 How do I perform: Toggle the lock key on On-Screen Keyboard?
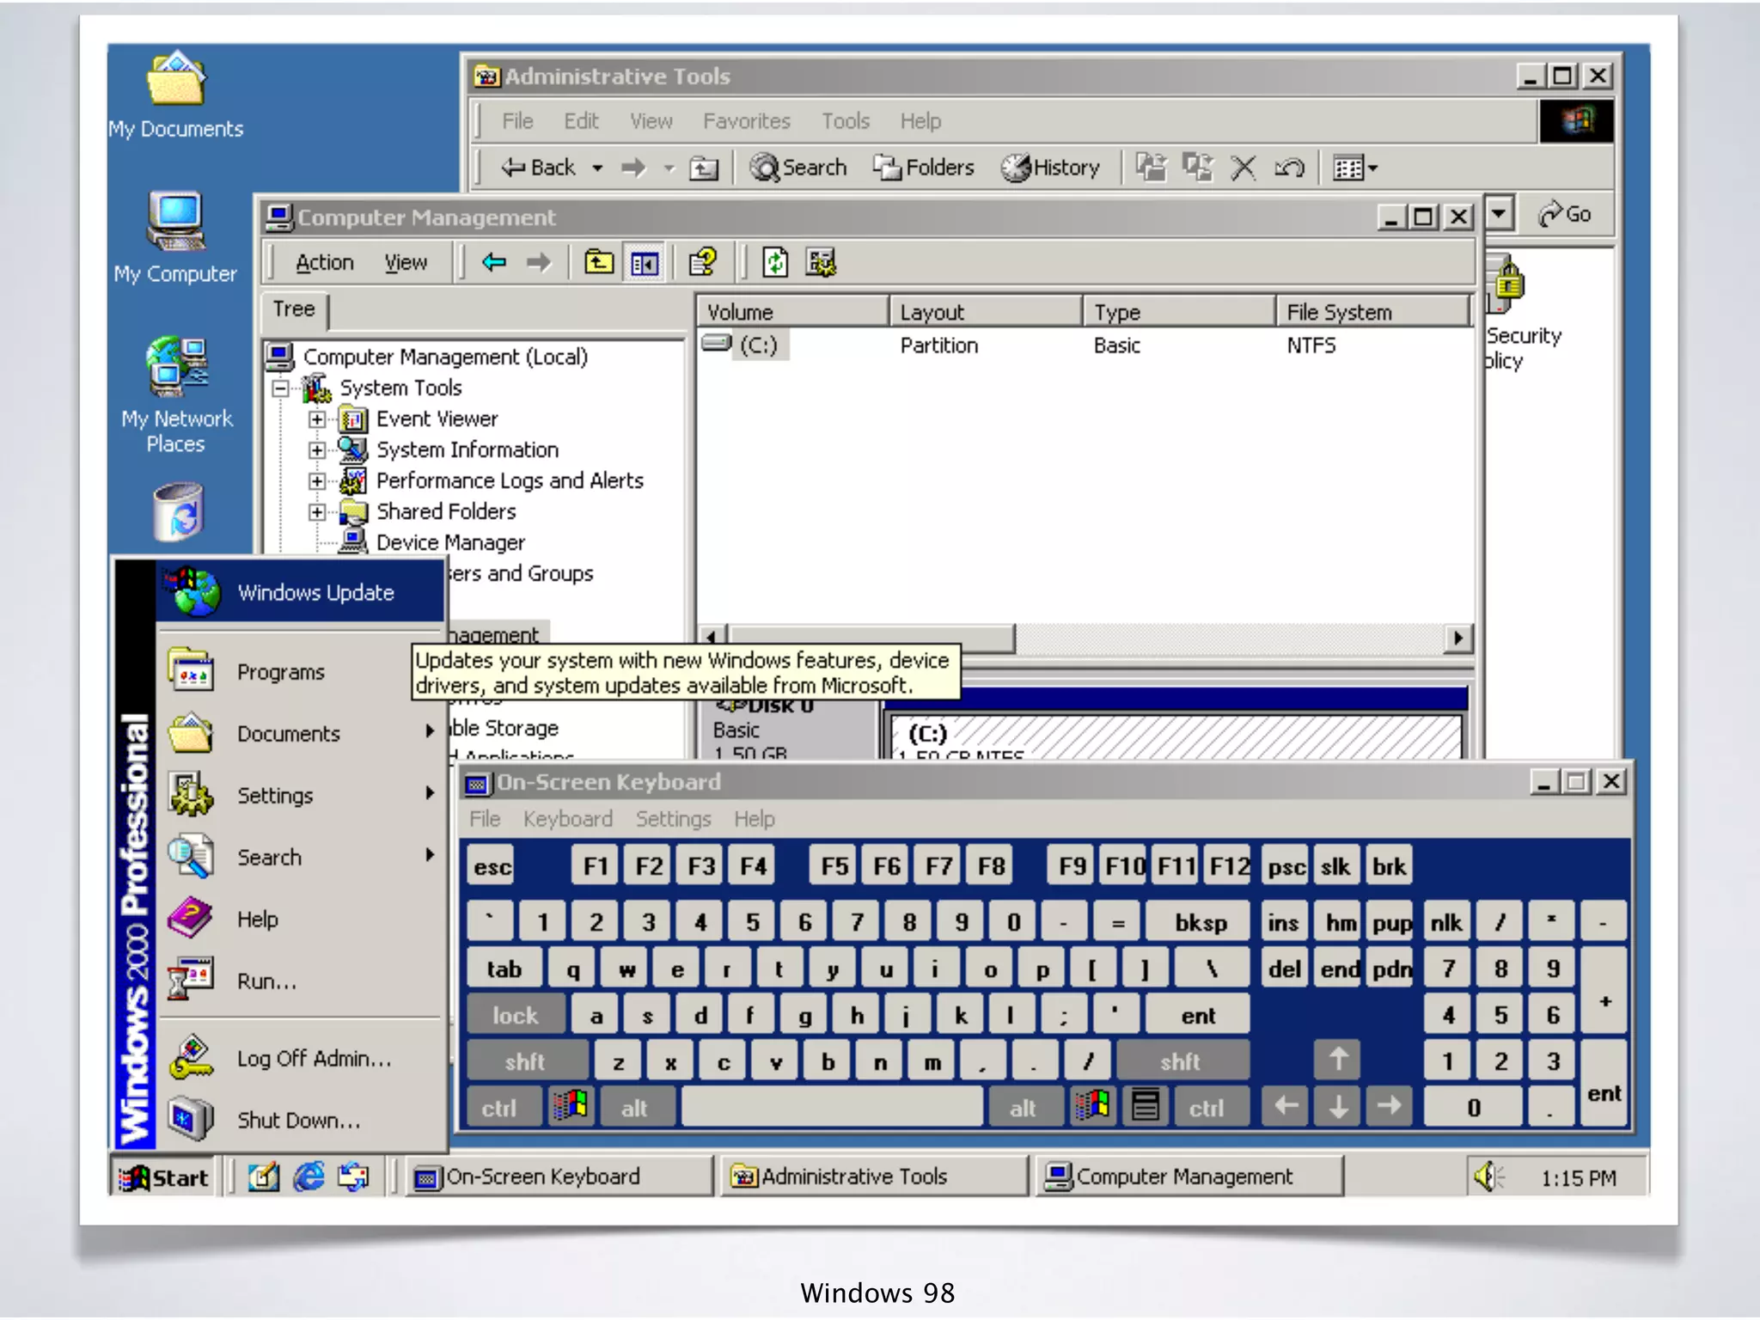coord(515,1016)
